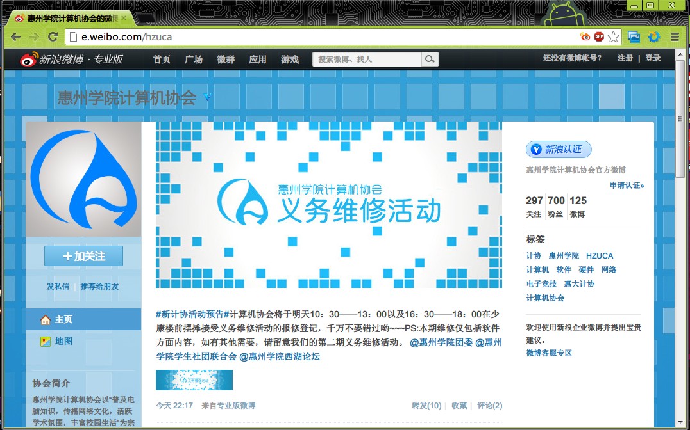This screenshot has height=430, width=690.
Task: Open 微群 in the top navigation
Action: click(226, 60)
